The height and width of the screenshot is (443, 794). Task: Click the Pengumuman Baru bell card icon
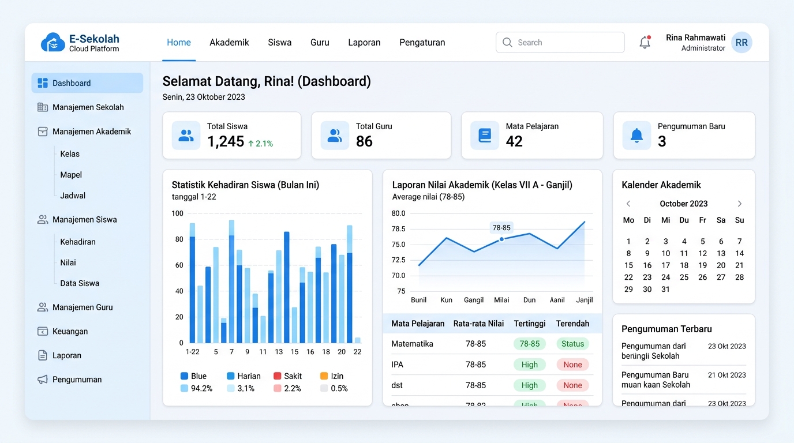(636, 136)
